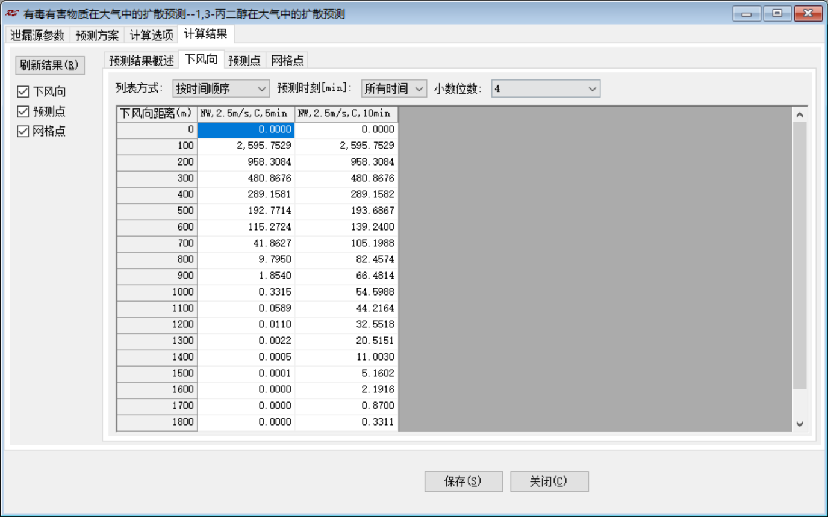Viewport: 828px width, 517px height.
Task: Select cell 289.1582
Action: (x=347, y=194)
